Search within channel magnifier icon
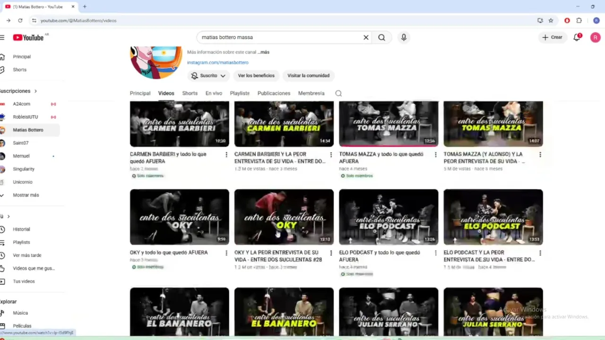The width and height of the screenshot is (605, 340). 338,93
